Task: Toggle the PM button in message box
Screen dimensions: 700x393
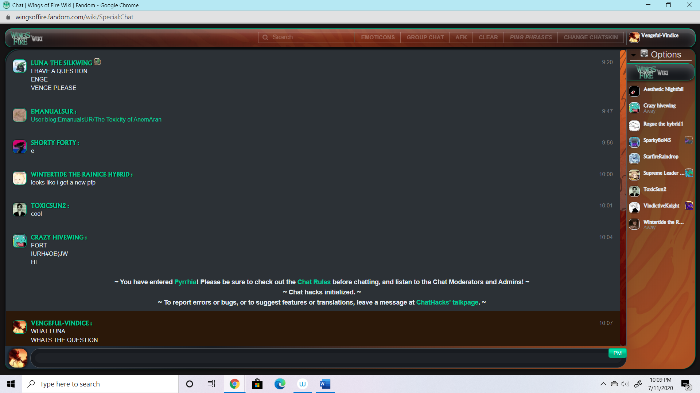Action: click(x=617, y=353)
